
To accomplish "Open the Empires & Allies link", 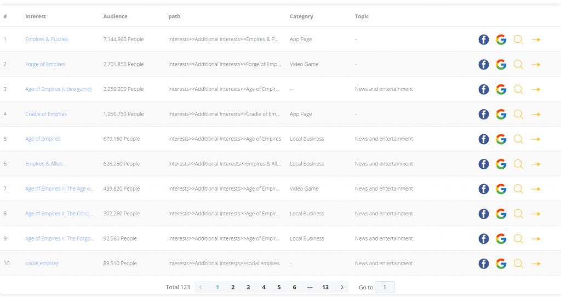I will [44, 163].
